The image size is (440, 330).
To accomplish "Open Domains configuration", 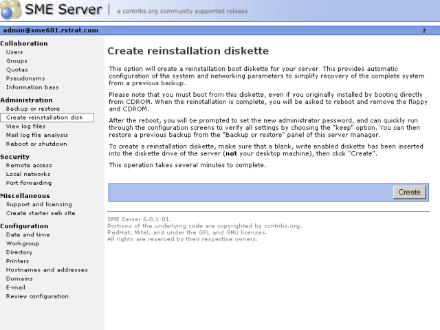I will pos(19,278).
